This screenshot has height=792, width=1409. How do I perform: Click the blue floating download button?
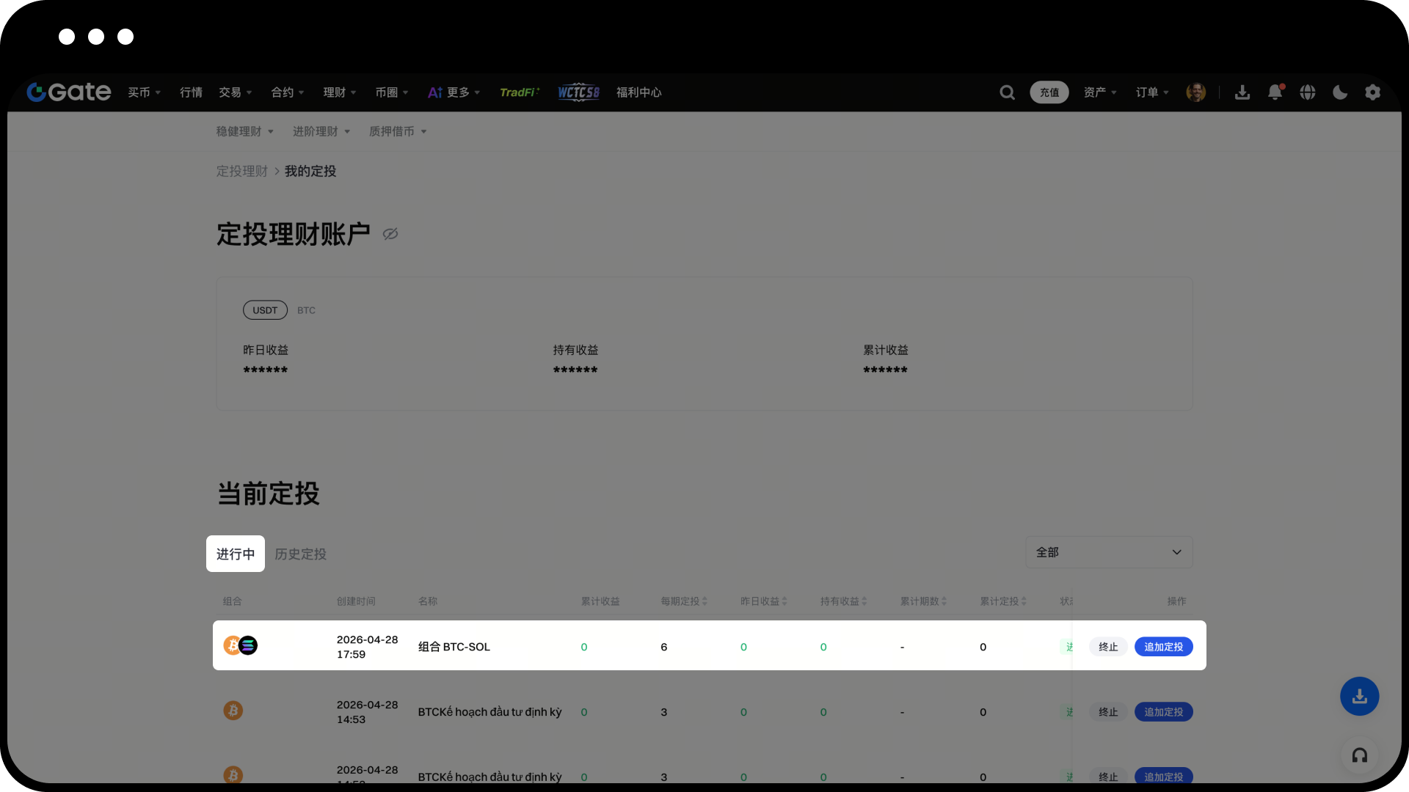coord(1360,696)
